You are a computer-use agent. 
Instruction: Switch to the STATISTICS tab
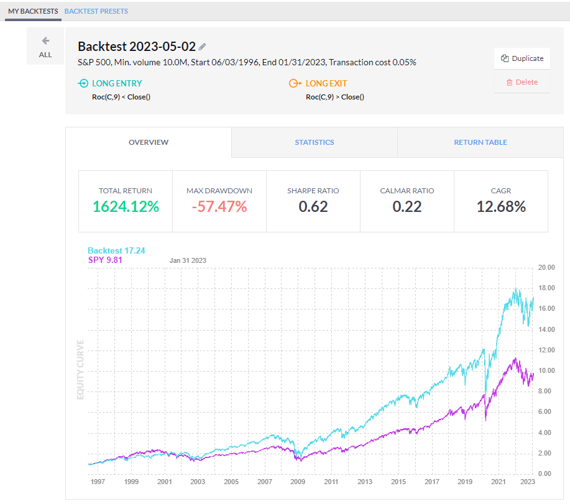(x=314, y=142)
